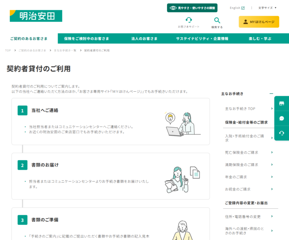This screenshot has width=289, height=240.
Task: Open the English version link
Action: coord(237,8)
